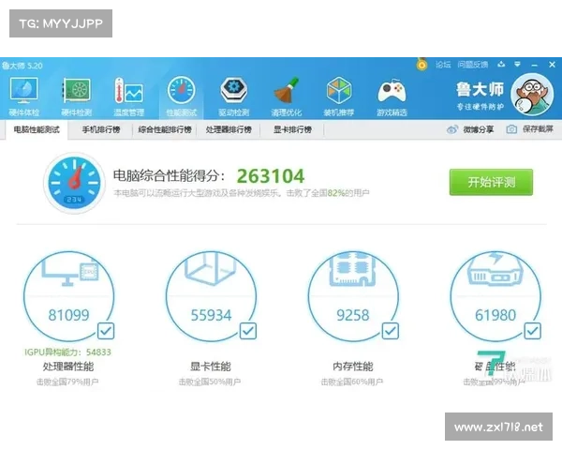The height and width of the screenshot is (450, 562).
Task: Click the green 开始评测 button
Action: point(490,182)
